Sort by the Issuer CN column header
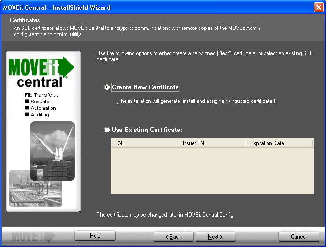The image size is (326, 247). coord(212,143)
